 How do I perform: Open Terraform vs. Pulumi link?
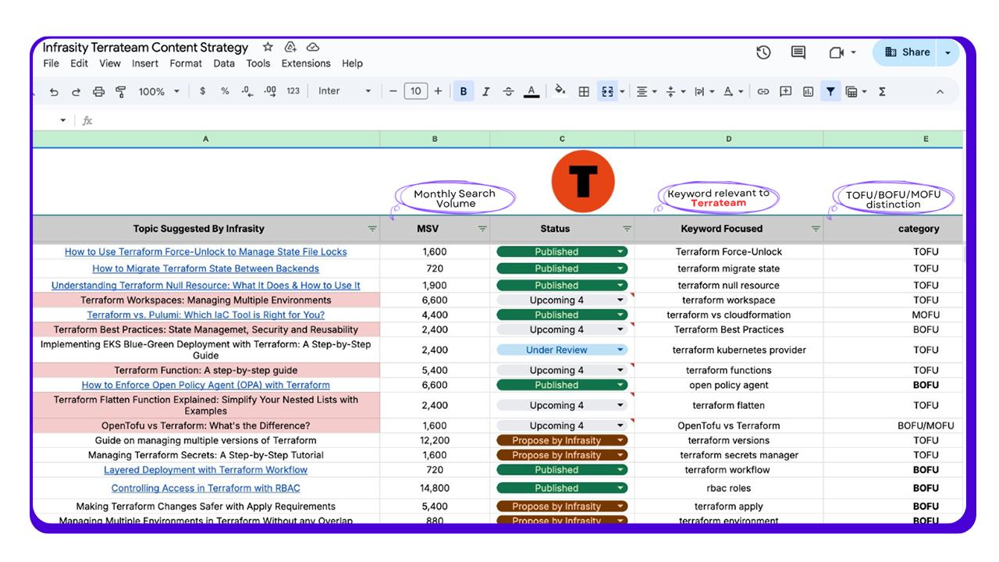click(206, 315)
